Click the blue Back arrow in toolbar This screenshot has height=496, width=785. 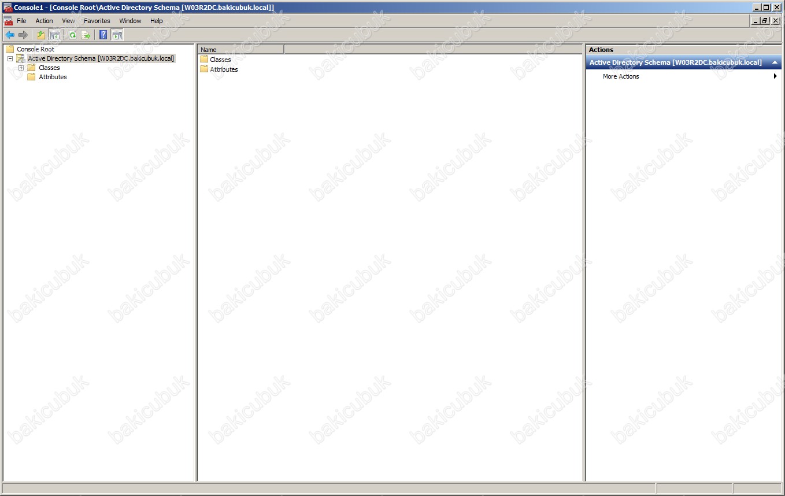point(10,35)
